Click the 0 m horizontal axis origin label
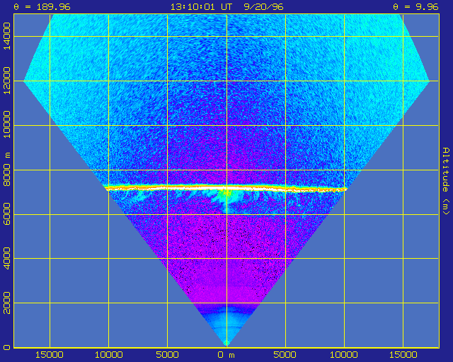 click(x=226, y=355)
